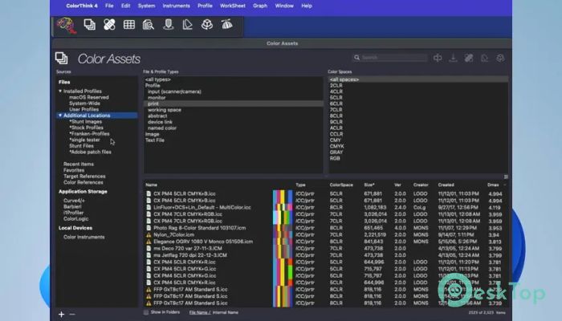The image size is (562, 321).
Task: Open Color Assets from the toolbar
Action: click(90, 25)
